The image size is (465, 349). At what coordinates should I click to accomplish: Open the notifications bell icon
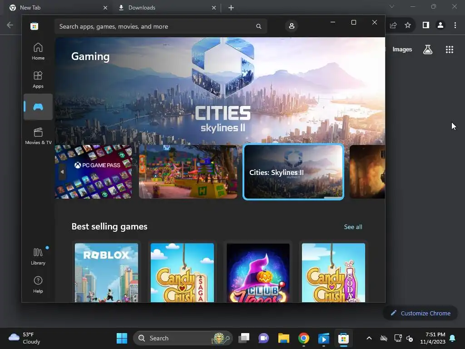point(453,338)
